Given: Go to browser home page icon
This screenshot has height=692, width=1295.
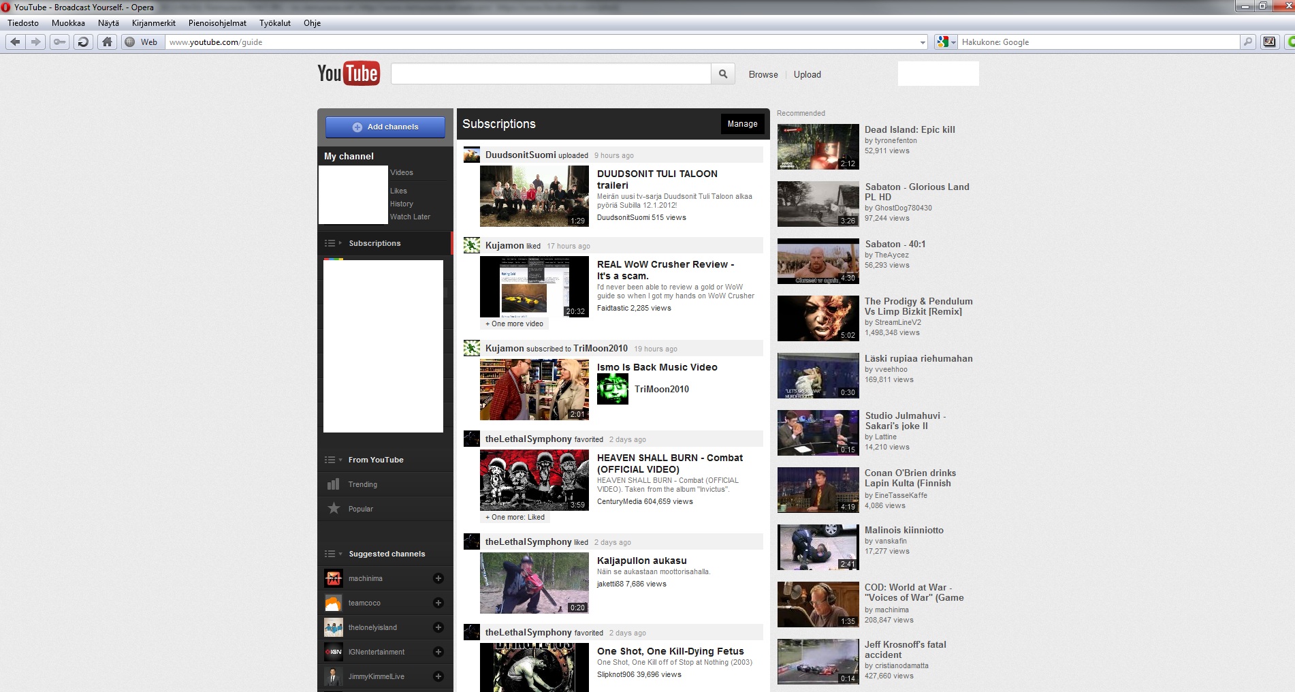Looking at the screenshot, I should (x=107, y=42).
